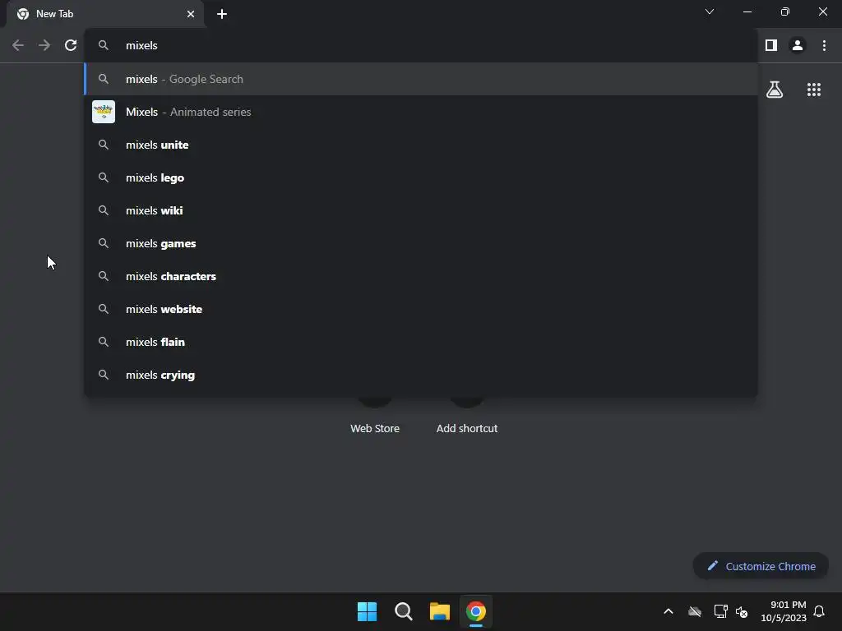Click the address bar containing mixels
The image size is (842, 631).
point(421,46)
